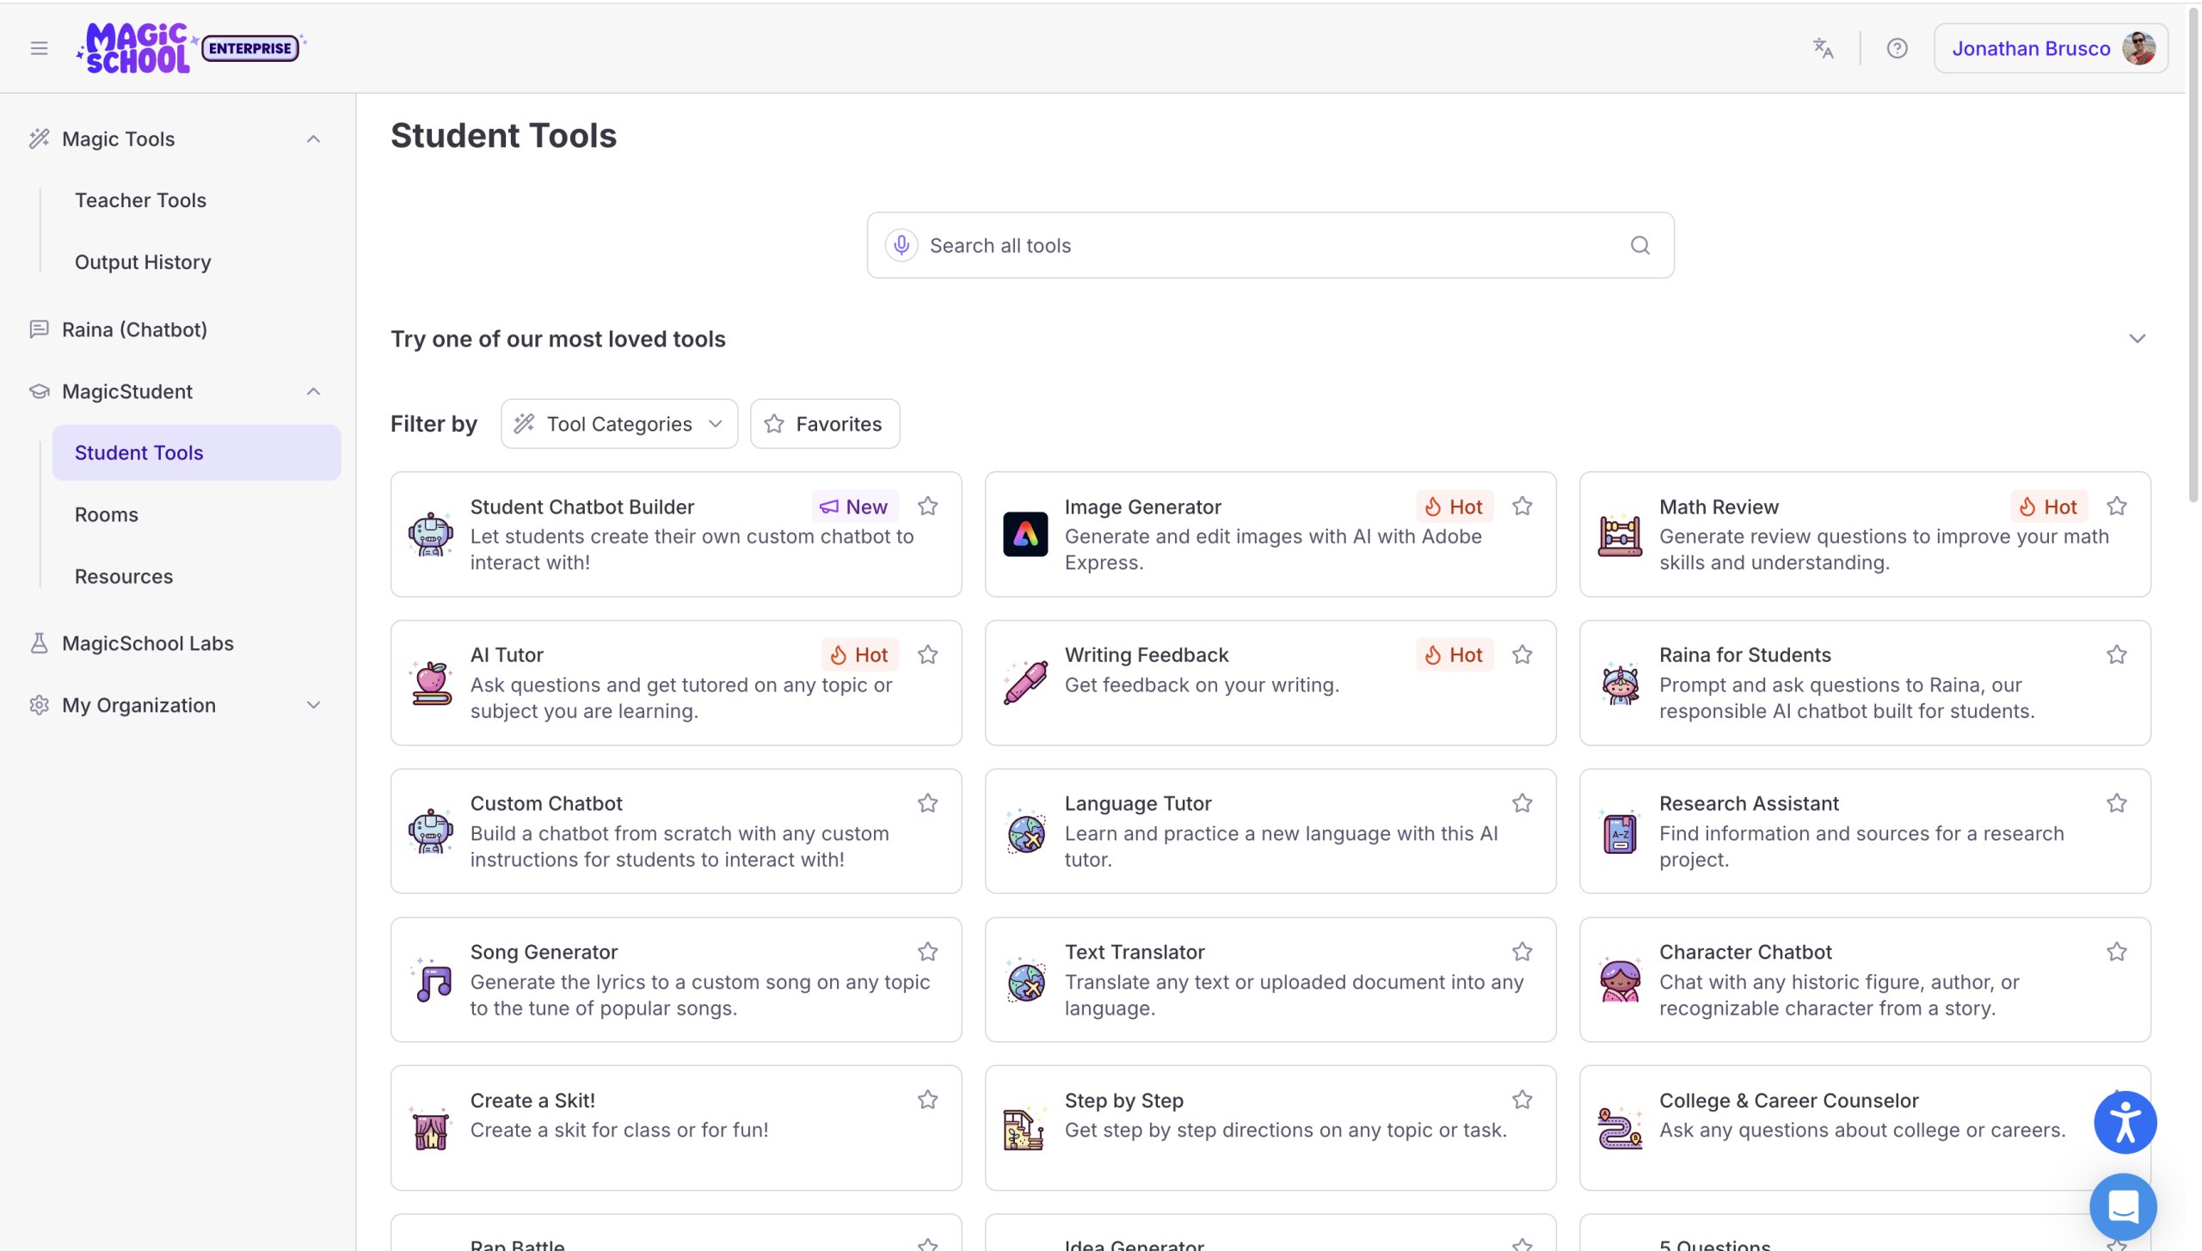Open the chat support bubble

click(x=2123, y=1205)
